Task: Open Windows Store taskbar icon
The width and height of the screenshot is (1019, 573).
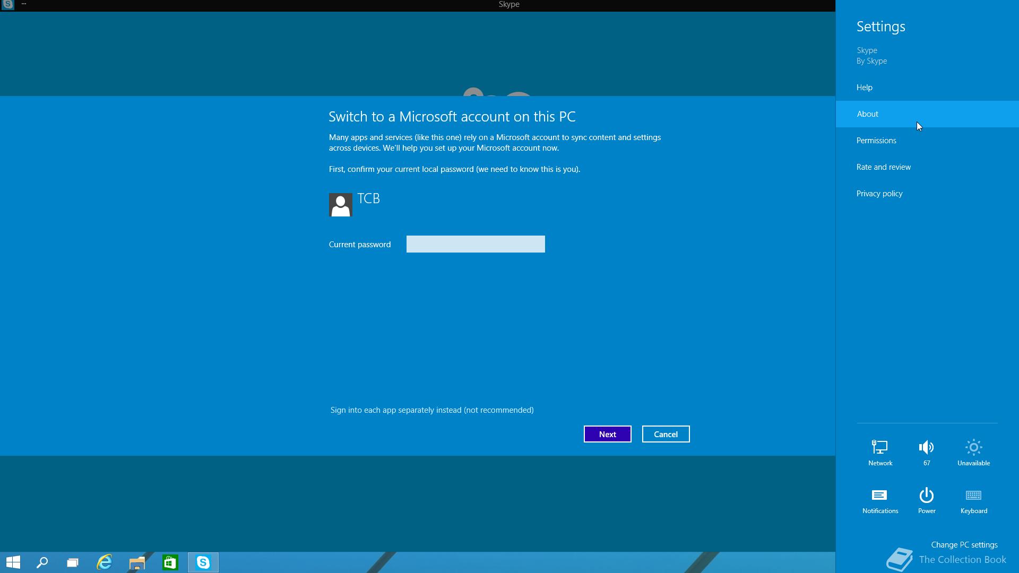Action: click(x=170, y=562)
